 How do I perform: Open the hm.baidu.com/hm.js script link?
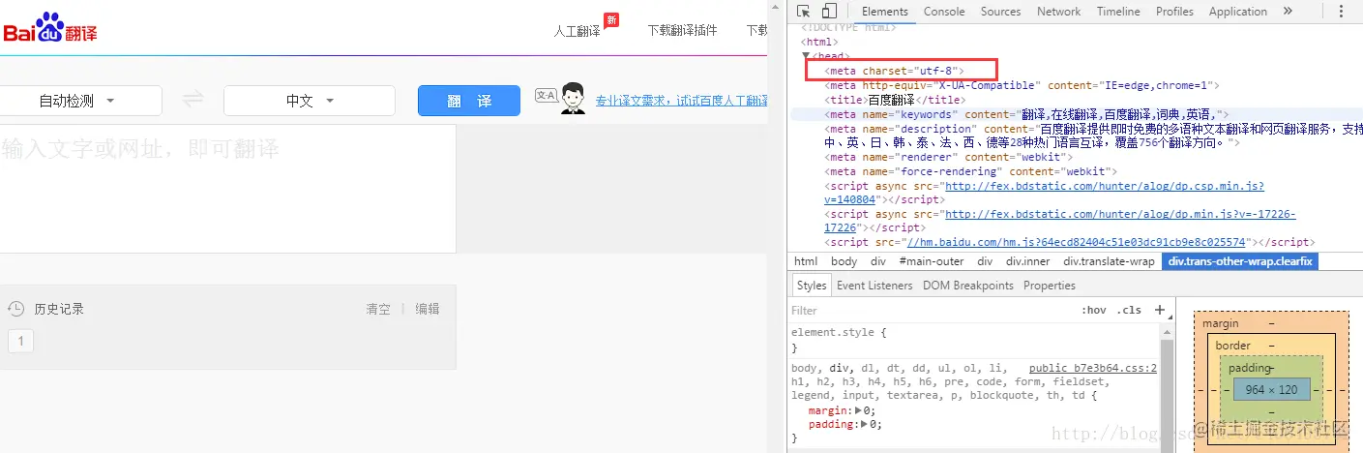coord(1076,242)
